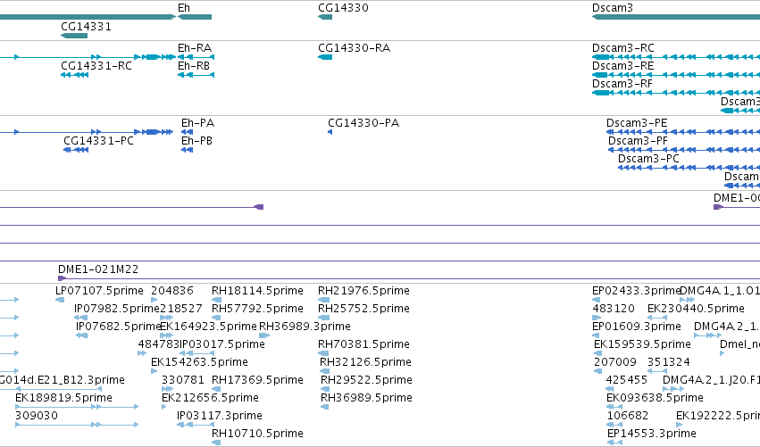The height and width of the screenshot is (447, 760).
Task: Select the Dscam3-RC transcript feature
Action: coord(676,57)
